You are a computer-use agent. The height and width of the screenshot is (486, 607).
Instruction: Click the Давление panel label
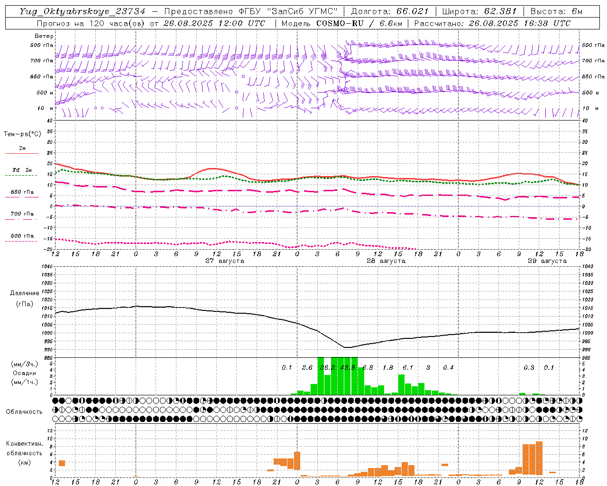pyautogui.click(x=25, y=293)
